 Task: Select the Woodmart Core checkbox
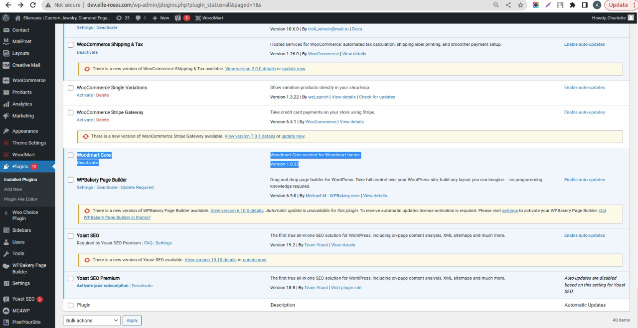(70, 155)
